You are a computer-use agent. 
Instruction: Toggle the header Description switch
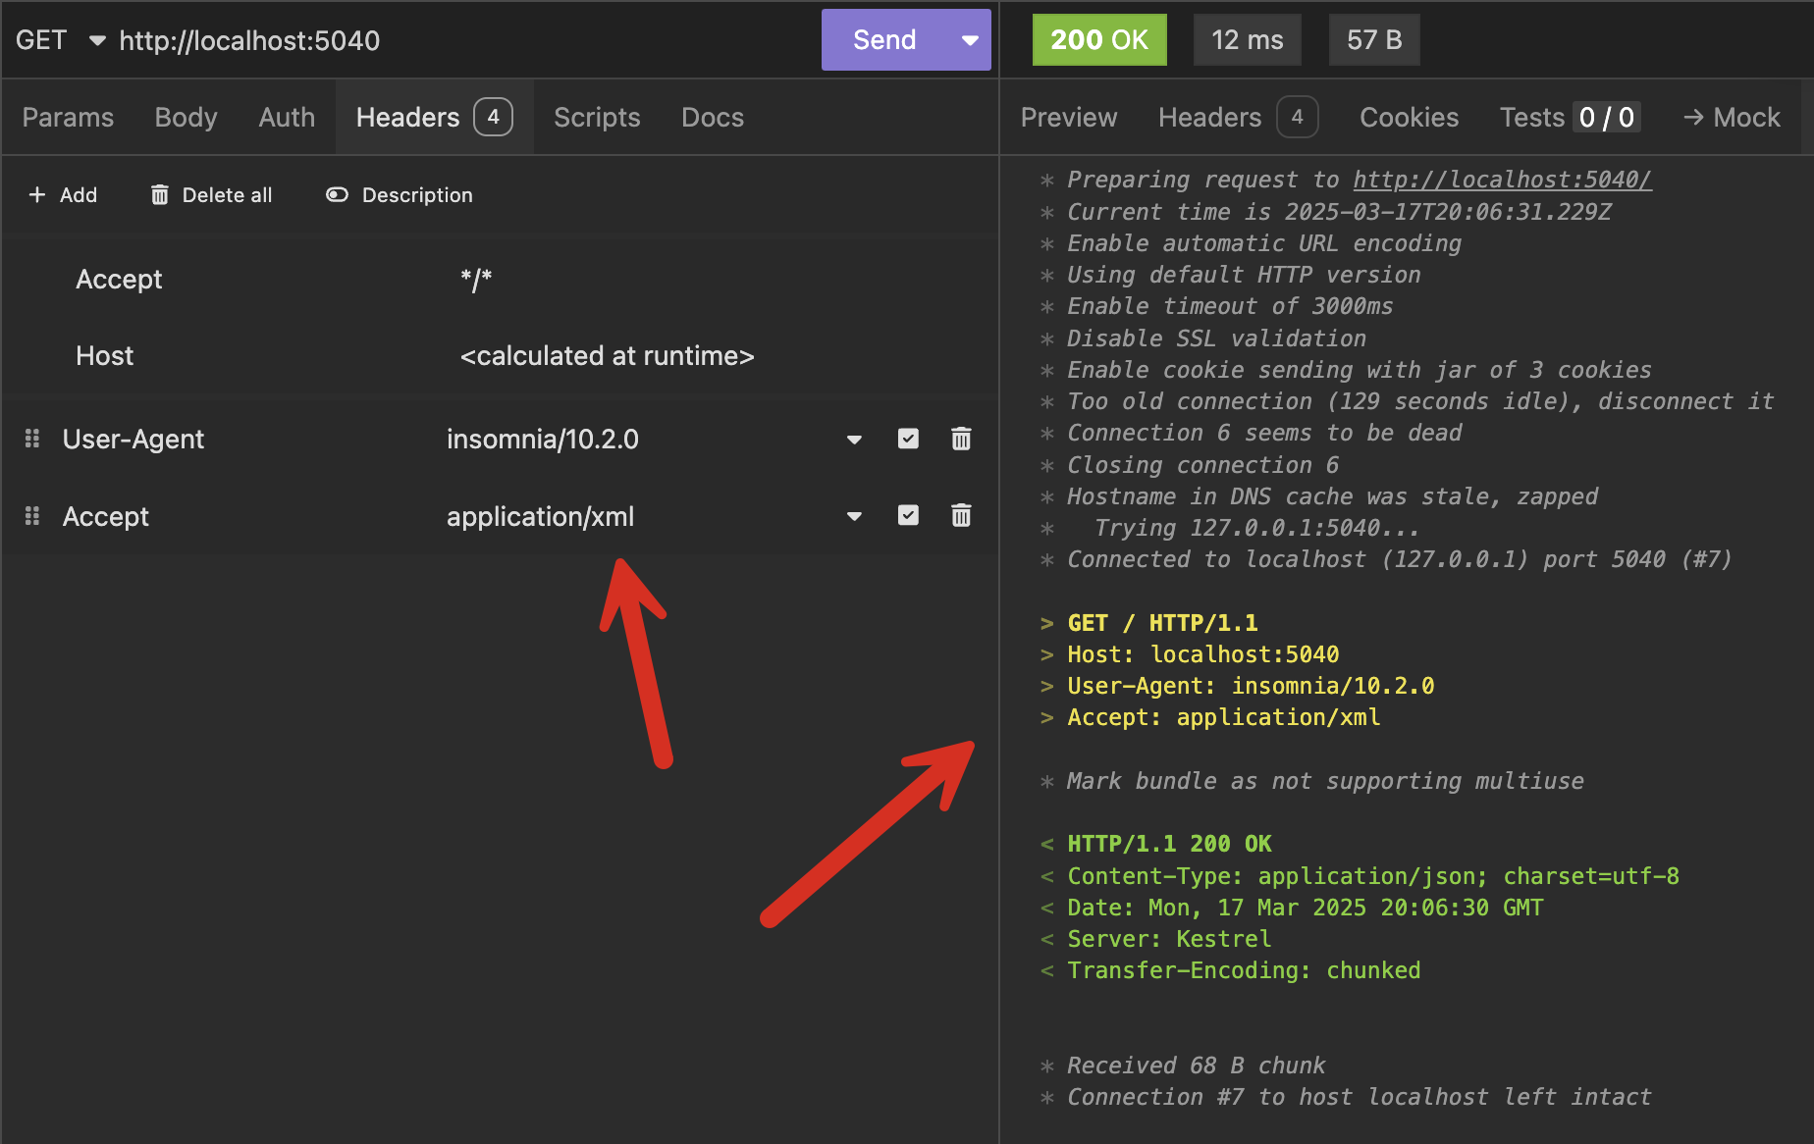click(x=337, y=195)
